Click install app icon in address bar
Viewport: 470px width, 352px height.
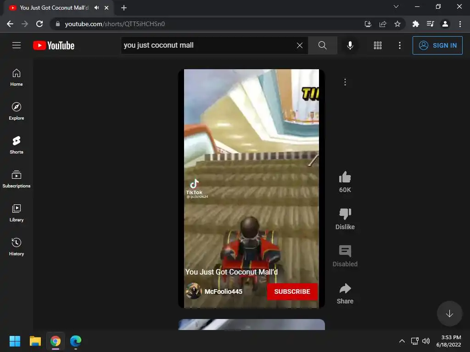[368, 24]
